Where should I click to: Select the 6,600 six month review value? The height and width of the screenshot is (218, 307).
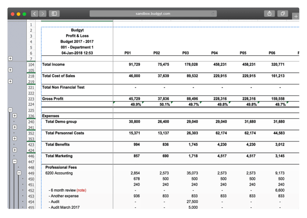(x=280, y=190)
